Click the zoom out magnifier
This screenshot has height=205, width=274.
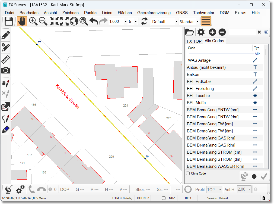click(43, 21)
